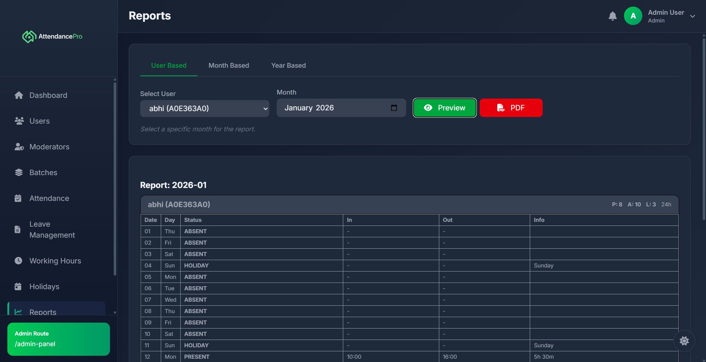Screen dimensions: 706x362
Task: Click the January 2026 month input field
Action: [x=331, y=108]
